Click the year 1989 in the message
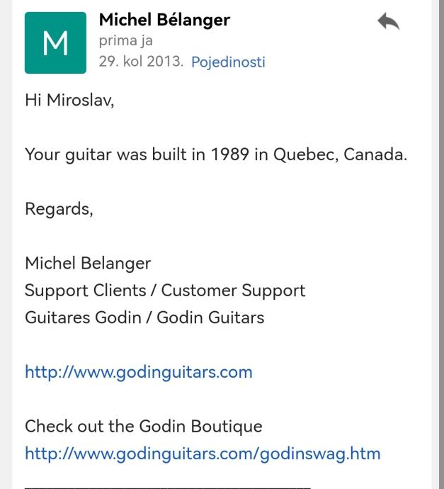 [x=229, y=154]
